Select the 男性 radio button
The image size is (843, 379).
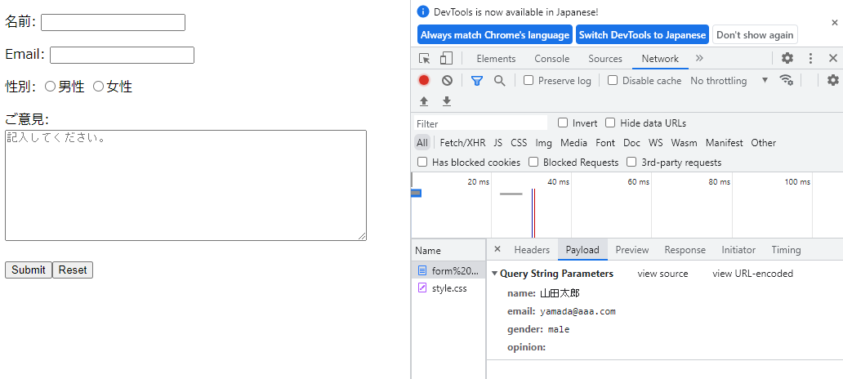click(x=50, y=86)
